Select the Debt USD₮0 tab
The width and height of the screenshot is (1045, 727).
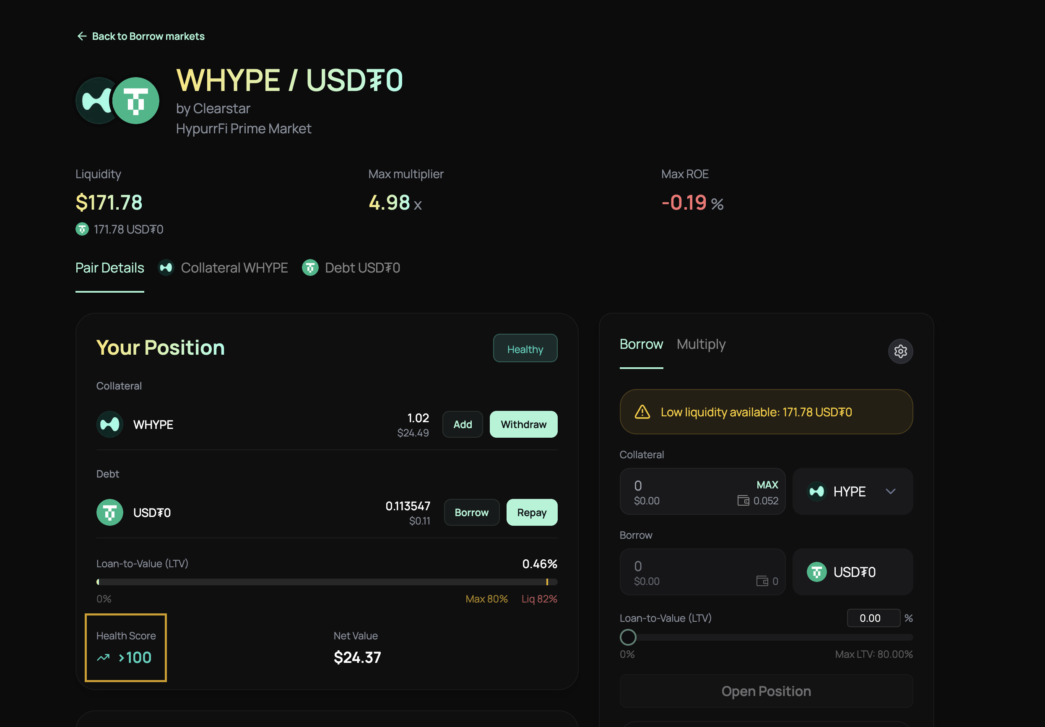pos(351,267)
